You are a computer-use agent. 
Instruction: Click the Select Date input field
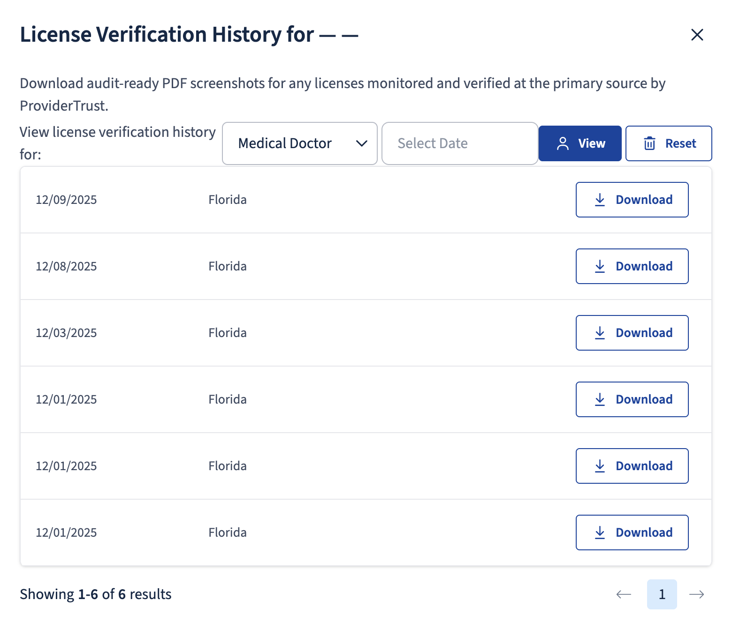[x=459, y=143]
